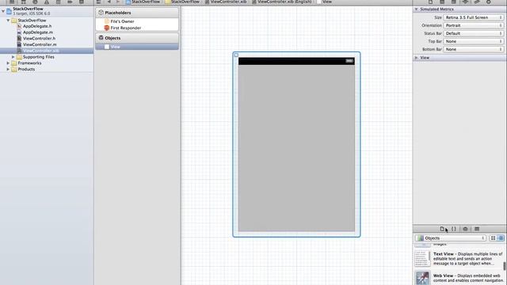Click the gray view in canvas
This screenshot has width=507, height=285.
[x=296, y=148]
